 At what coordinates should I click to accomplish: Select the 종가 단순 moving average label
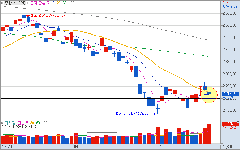pos(38,3)
